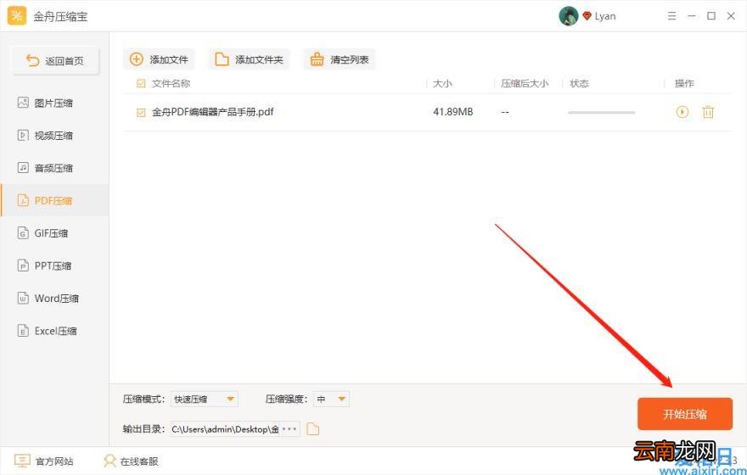Click the 大小 column header
The image size is (747, 475).
(x=442, y=84)
